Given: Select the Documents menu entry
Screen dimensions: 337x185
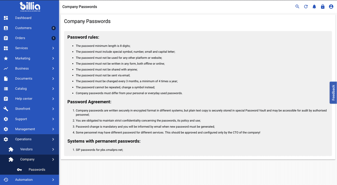Looking at the screenshot, I should [x=24, y=79].
